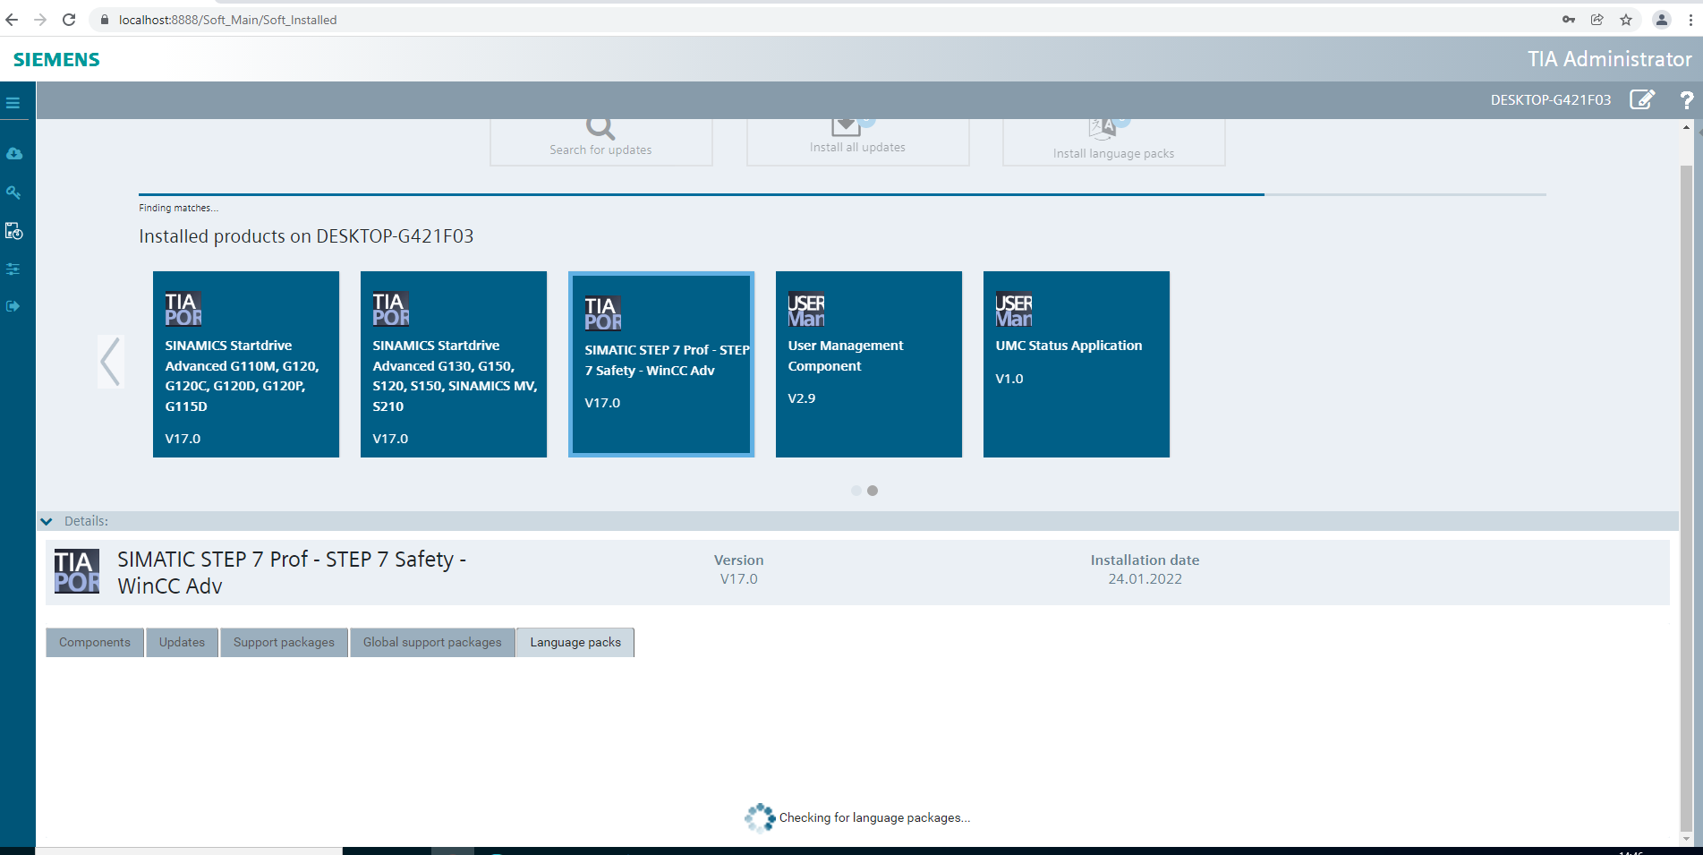
Task: Open the hamburger menu in sidebar
Action: pos(13,103)
